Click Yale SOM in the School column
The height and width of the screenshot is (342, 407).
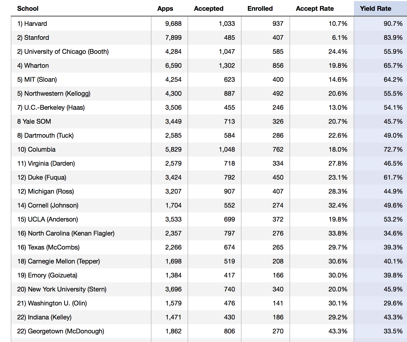[34, 122]
